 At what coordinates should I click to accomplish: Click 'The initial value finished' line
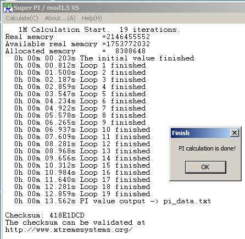pos(104,58)
